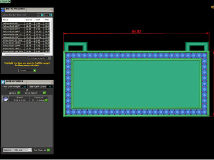Screen dimensions: 214x160
Task: Click the Total Gem Weight value field
Action: (x=24, y=87)
